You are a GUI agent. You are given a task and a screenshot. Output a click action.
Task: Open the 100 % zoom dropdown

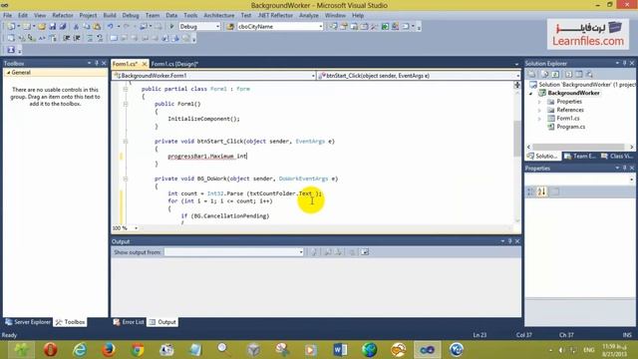[136, 228]
